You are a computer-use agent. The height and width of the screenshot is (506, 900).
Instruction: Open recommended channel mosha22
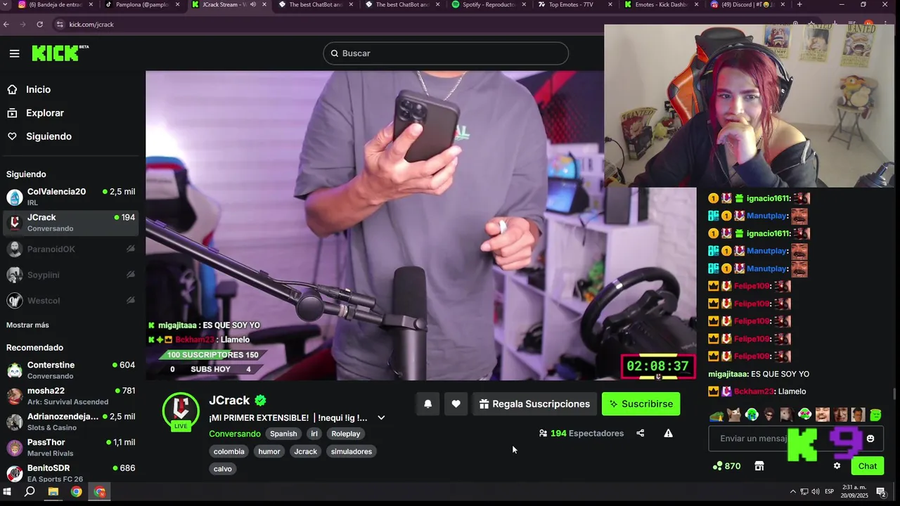coord(70,396)
